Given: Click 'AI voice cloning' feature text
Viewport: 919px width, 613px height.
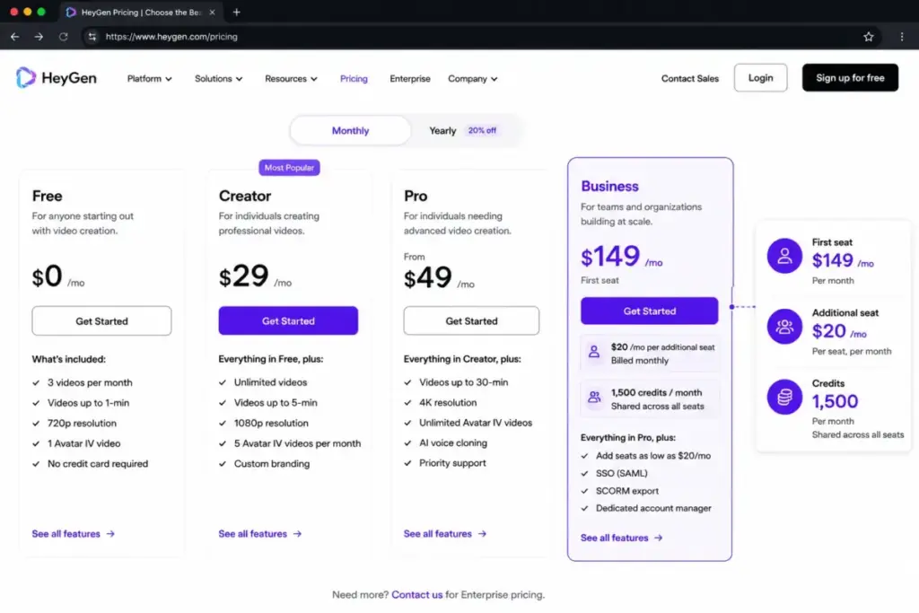Looking at the screenshot, I should click(x=453, y=443).
